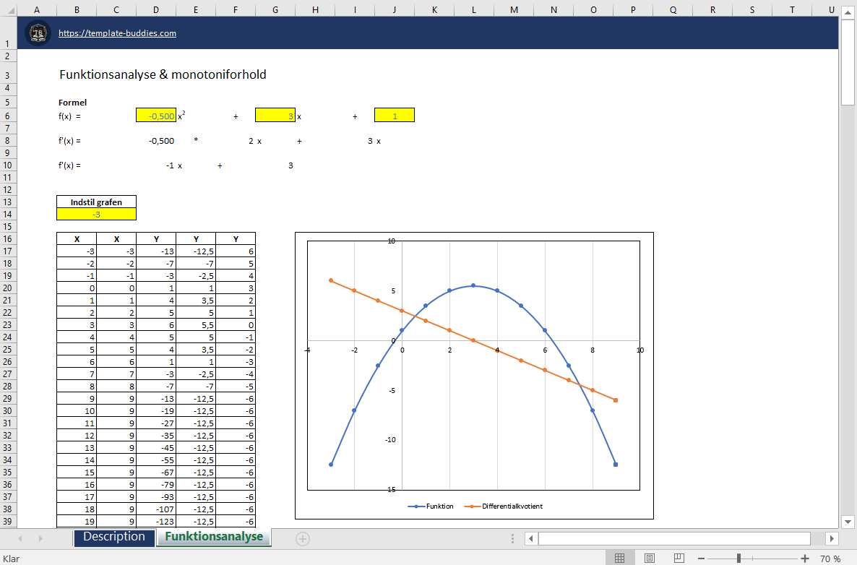The image size is (857, 565).
Task: Switch to Page Layout view
Action: point(650,558)
